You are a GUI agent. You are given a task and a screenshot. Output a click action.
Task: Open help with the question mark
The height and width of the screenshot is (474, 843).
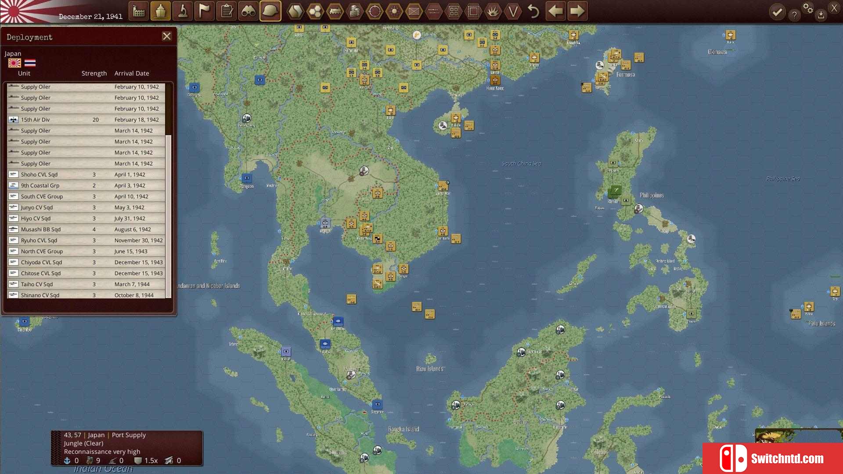pyautogui.click(x=794, y=15)
